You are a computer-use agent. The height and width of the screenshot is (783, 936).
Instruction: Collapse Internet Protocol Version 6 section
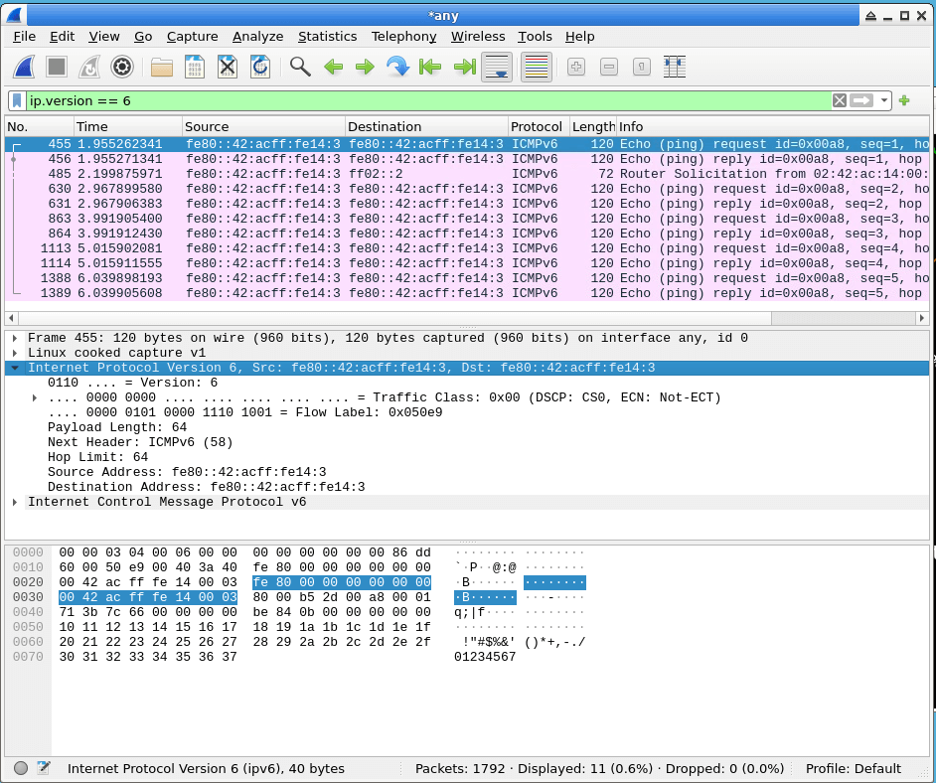[x=15, y=369]
